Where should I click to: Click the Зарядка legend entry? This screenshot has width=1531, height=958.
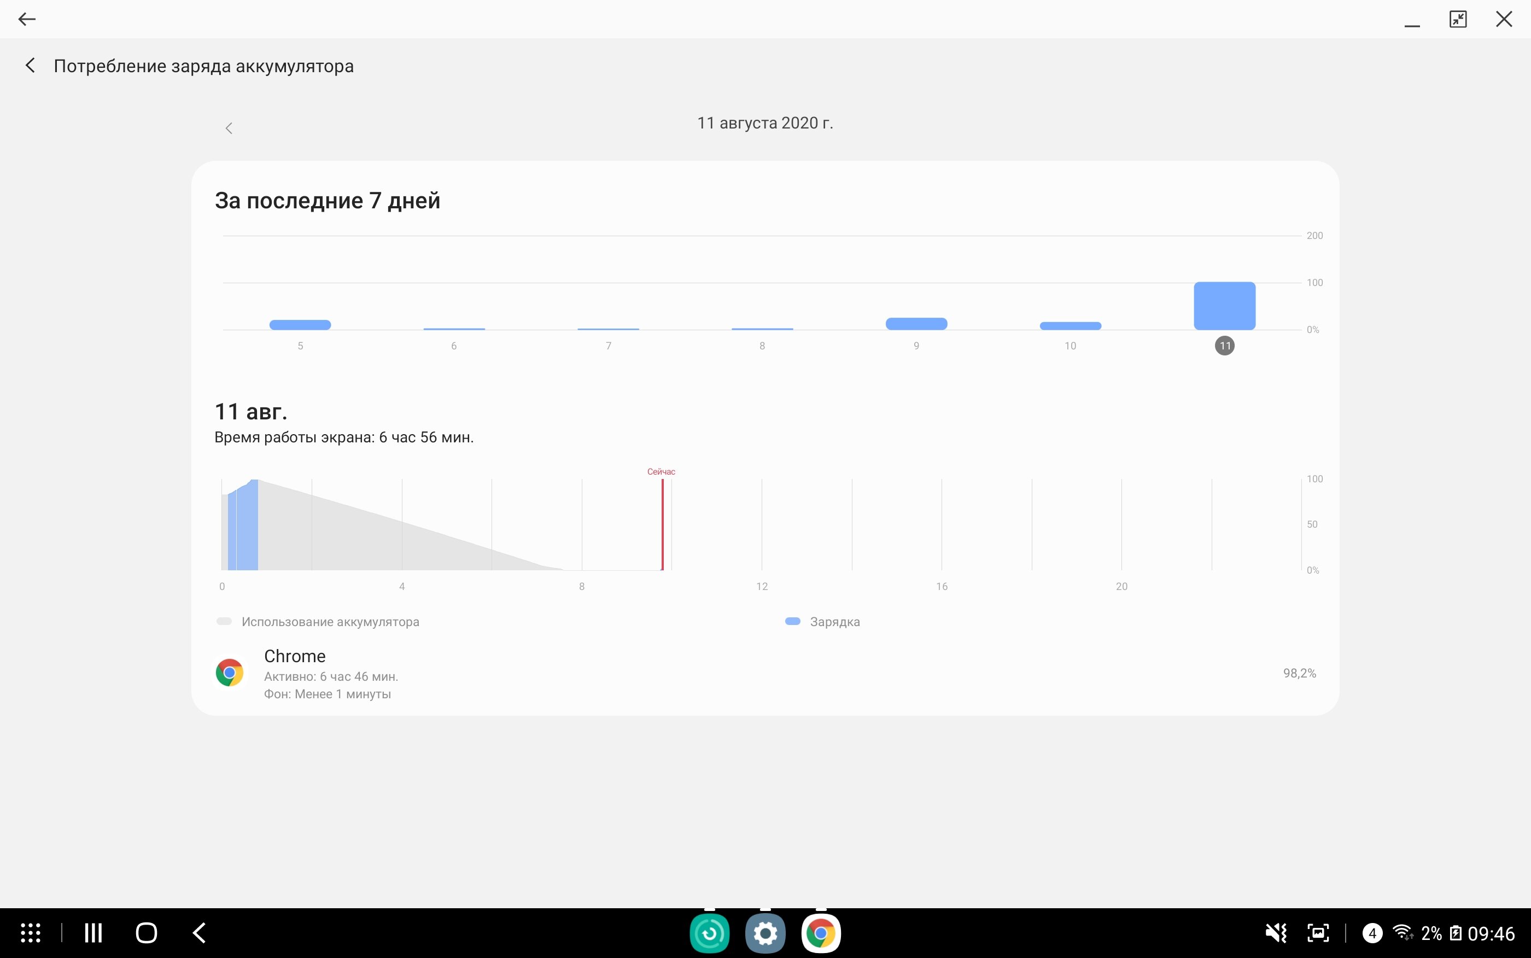822,622
